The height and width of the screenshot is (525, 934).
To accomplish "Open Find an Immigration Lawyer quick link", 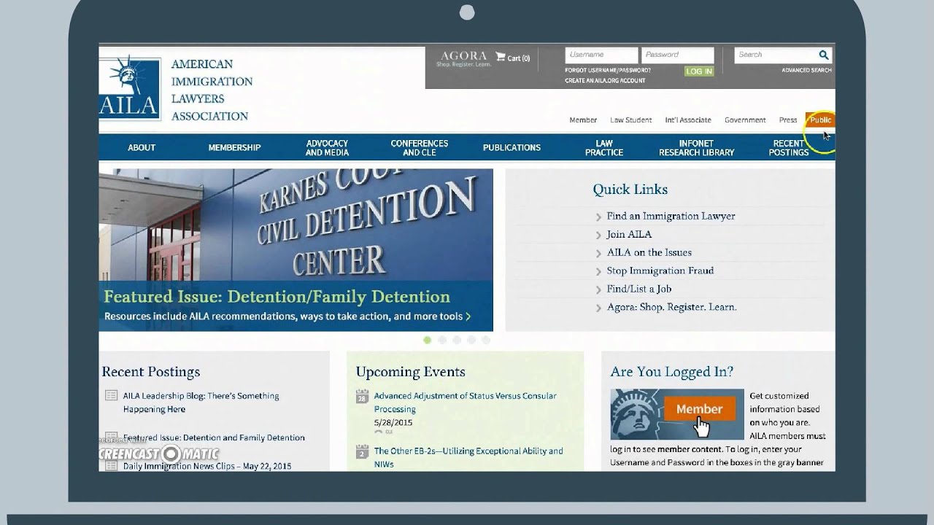I will [671, 217].
